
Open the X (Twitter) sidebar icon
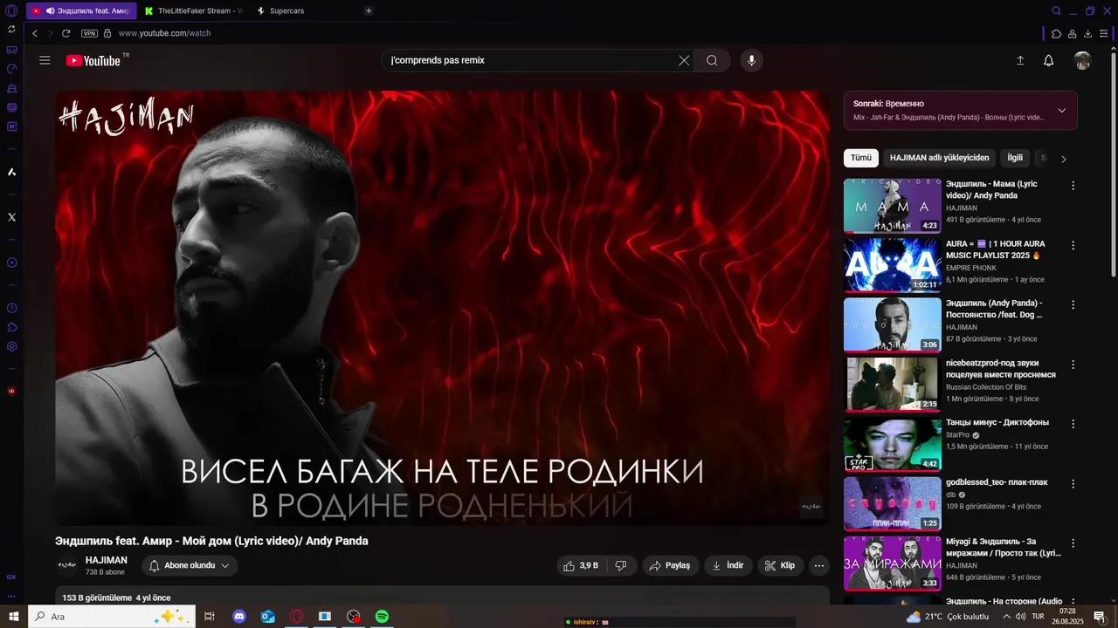pyautogui.click(x=11, y=217)
